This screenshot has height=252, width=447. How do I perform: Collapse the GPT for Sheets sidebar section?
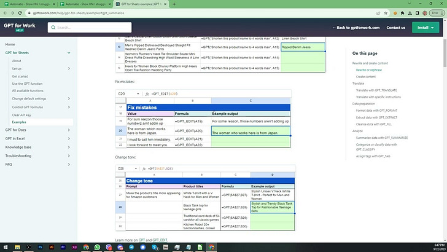tap(69, 53)
